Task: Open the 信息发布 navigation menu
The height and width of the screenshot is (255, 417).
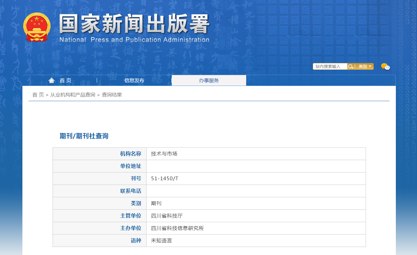Action: [x=134, y=80]
